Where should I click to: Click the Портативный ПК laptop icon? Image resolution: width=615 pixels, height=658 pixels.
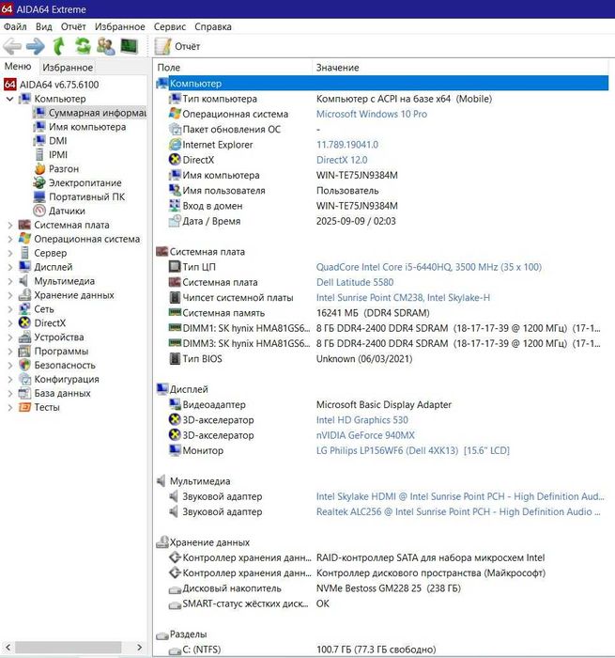tap(39, 197)
